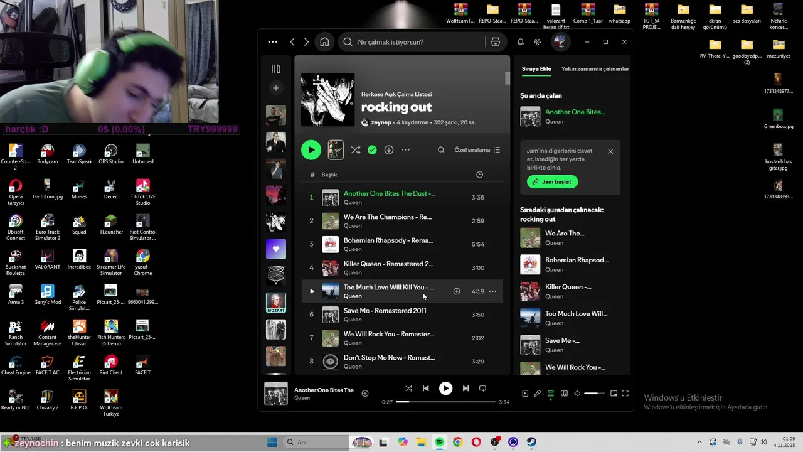Select track Don't Stop Me Now
Image resolution: width=803 pixels, height=452 pixels.
coord(402,361)
